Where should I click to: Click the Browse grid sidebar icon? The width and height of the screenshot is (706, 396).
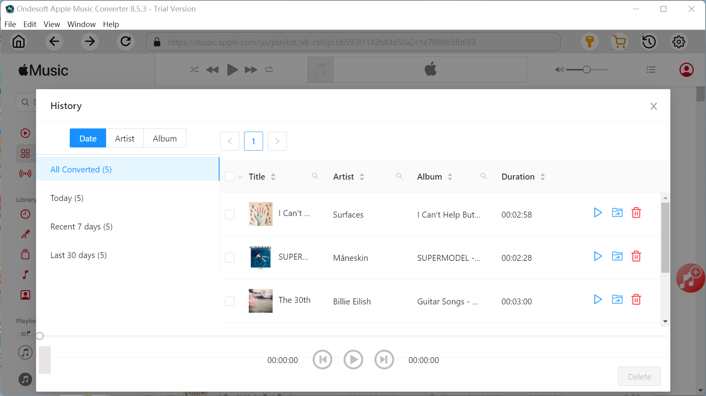[x=25, y=153]
